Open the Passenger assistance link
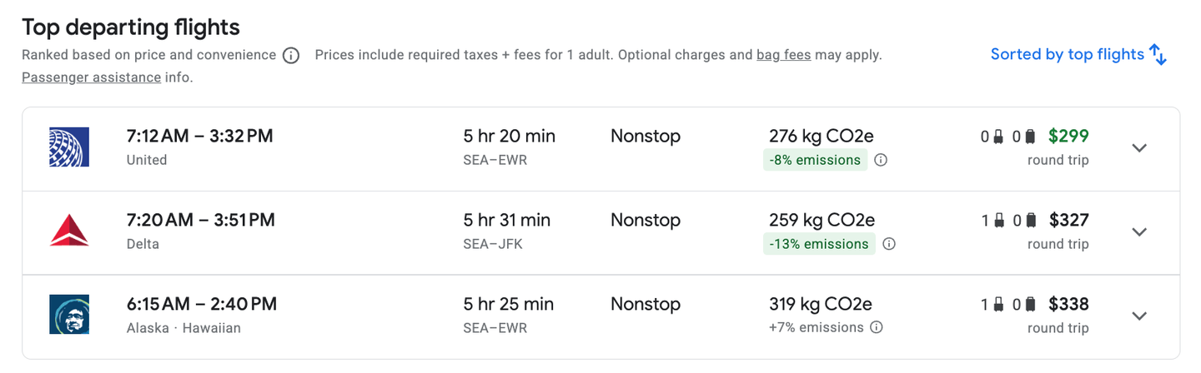This screenshot has height=373, width=1201. pos(92,77)
